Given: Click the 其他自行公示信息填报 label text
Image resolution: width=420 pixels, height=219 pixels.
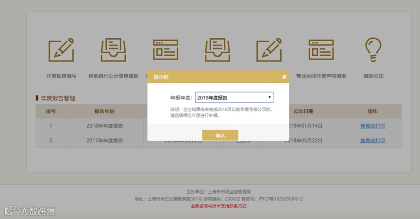Looking at the screenshot, I should (x=113, y=76).
